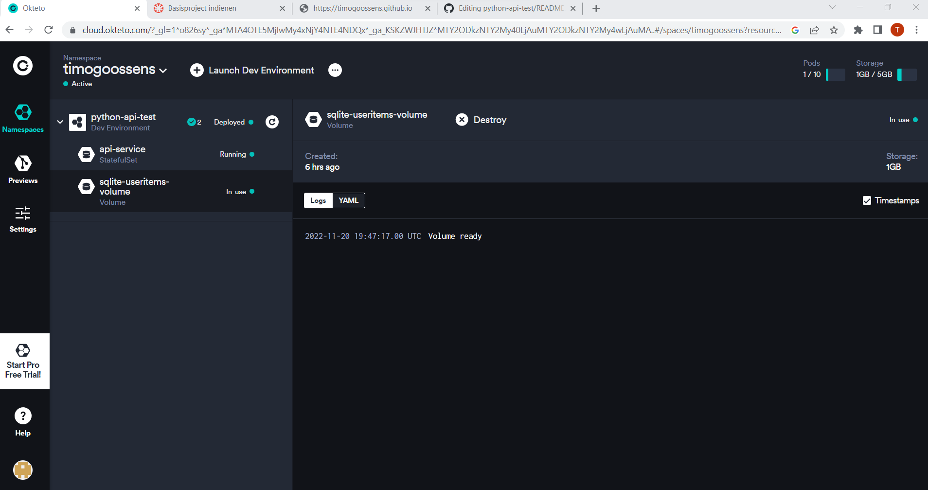
Task: Select python-api-test environment name
Action: 123,117
